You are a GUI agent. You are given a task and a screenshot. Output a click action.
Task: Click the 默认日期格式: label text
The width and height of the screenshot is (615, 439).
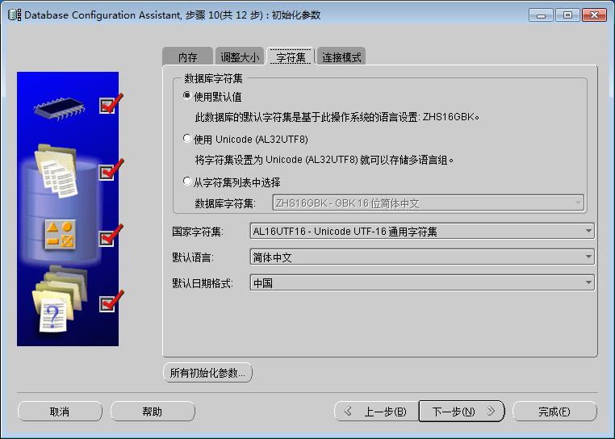coord(203,283)
